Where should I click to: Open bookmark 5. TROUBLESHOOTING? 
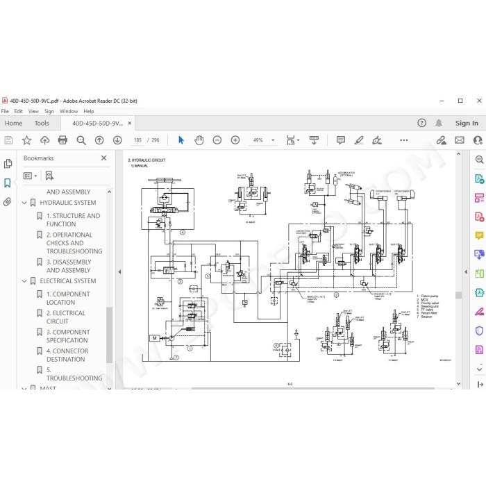(74, 374)
